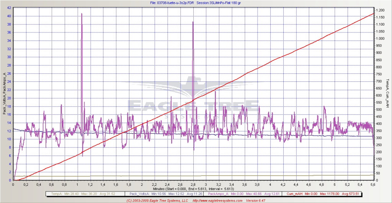
Task: Click the Pack_VoltsA, PackAmps_A vertical axis label
Action: pos(4,94)
